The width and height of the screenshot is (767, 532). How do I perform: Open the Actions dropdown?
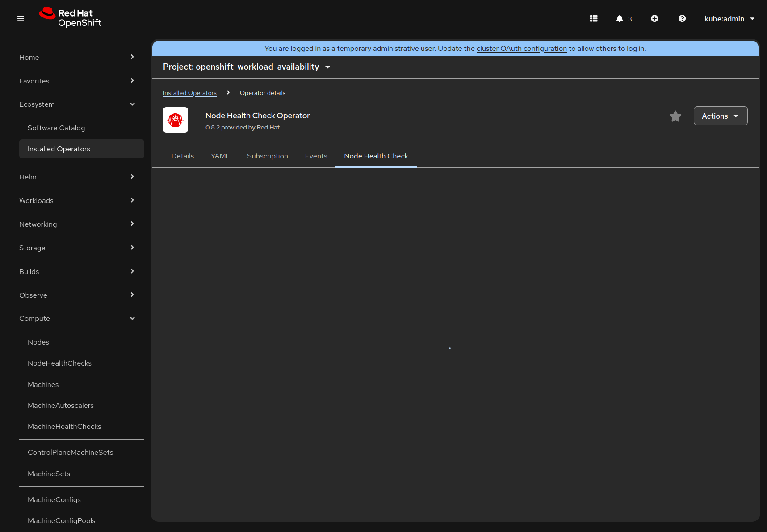coord(721,116)
